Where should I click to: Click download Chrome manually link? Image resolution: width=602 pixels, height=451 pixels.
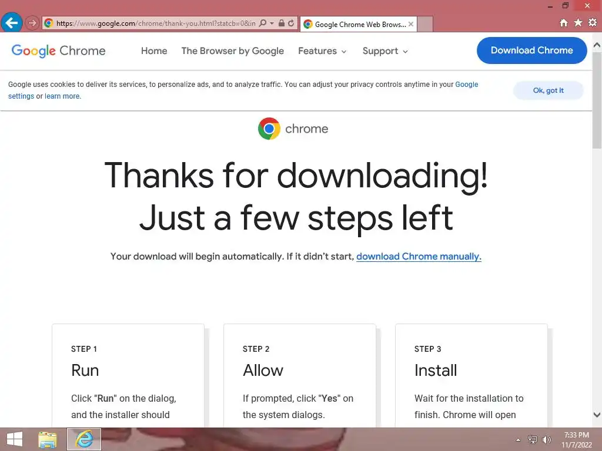point(419,256)
